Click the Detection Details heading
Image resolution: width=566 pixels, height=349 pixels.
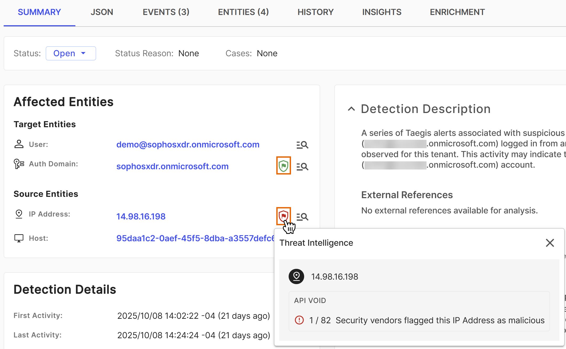pyautogui.click(x=65, y=289)
